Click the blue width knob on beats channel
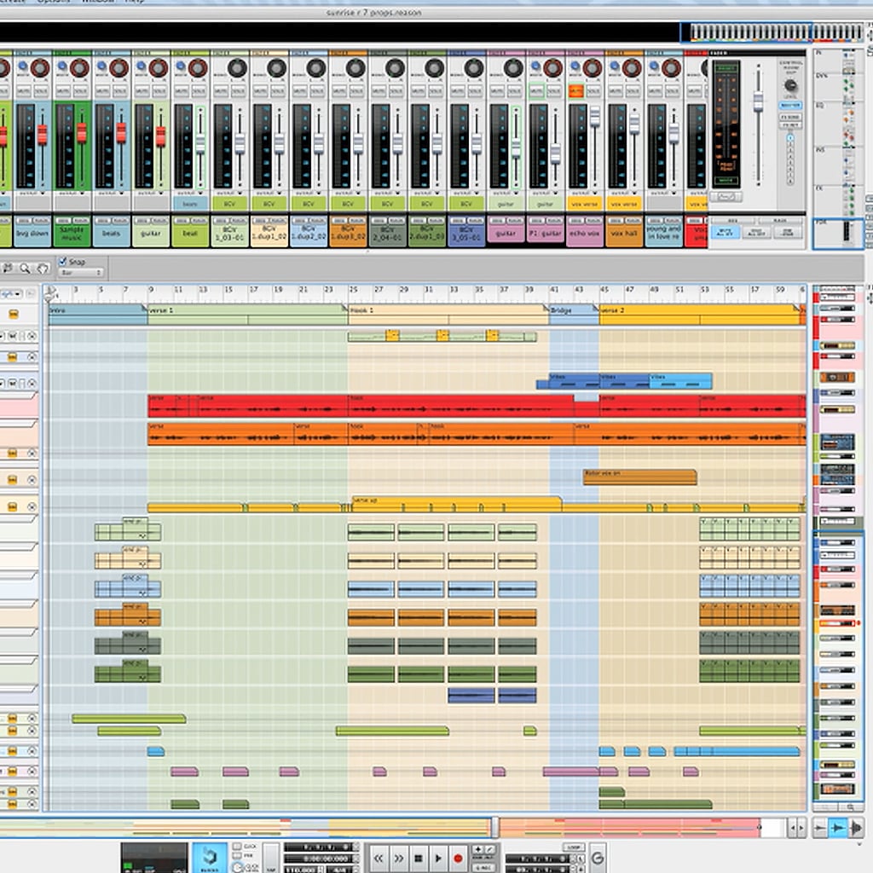Viewport: 873px width, 873px height. tap(102, 66)
